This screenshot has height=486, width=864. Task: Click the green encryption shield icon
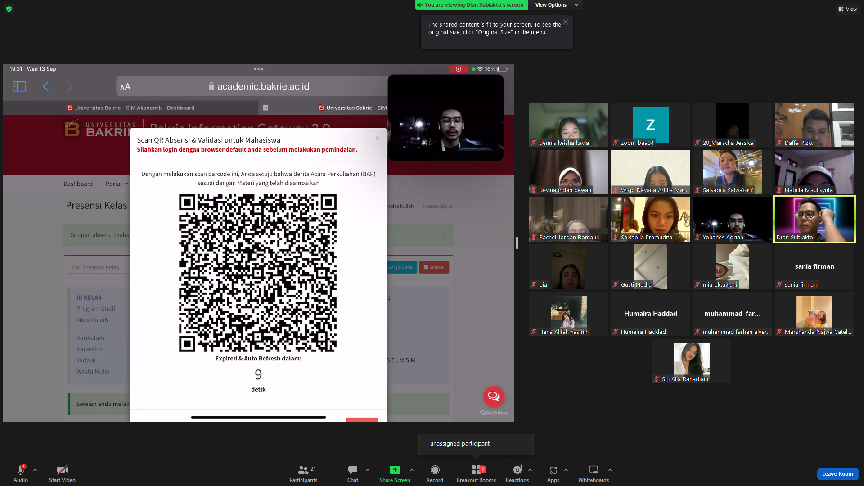9,9
